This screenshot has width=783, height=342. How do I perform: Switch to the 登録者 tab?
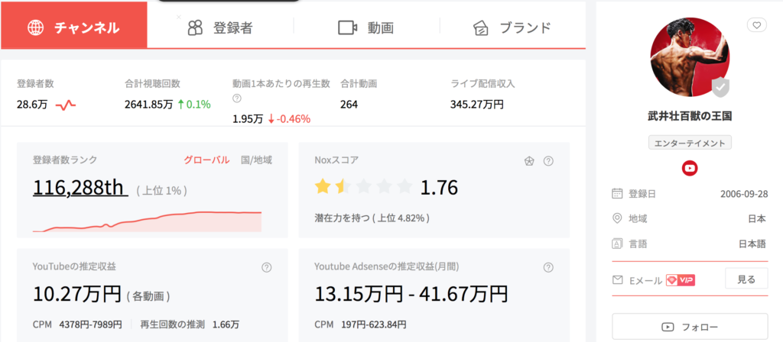220,27
